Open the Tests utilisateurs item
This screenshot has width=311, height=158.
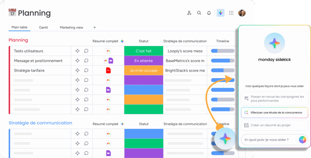(x=29, y=51)
